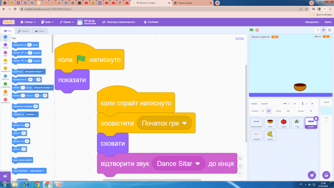
Task: Click the Увійти link
Action: (328, 22)
